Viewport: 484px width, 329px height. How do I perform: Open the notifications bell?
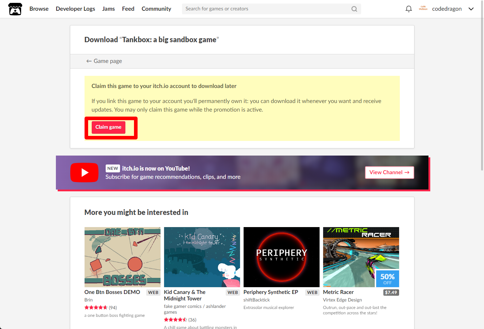click(408, 9)
